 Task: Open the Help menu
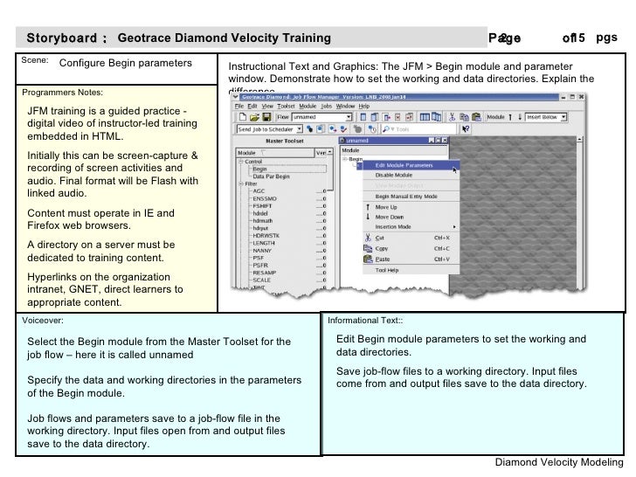click(363, 107)
